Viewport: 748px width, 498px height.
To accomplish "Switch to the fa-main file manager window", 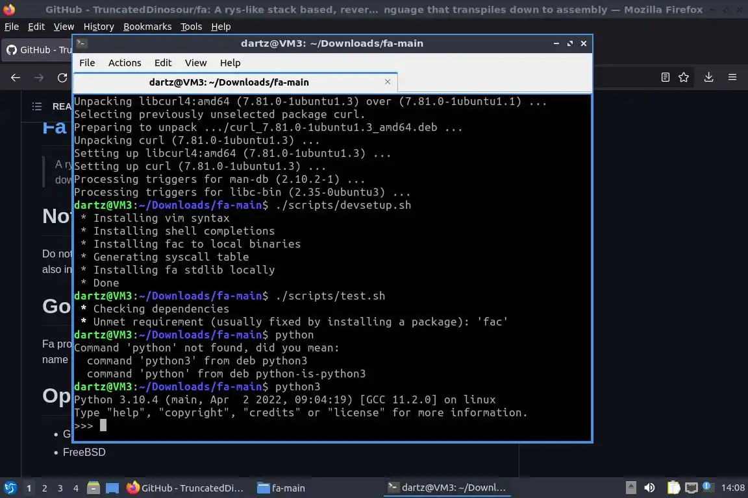I will coord(281,488).
